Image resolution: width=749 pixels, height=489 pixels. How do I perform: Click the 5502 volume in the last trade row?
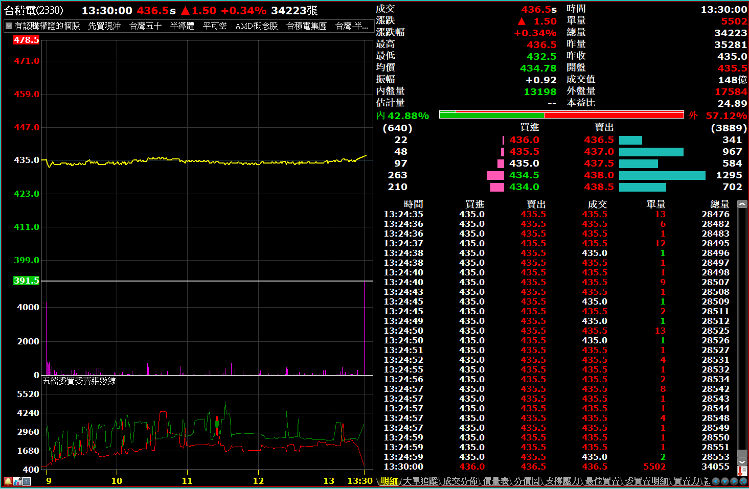[x=654, y=467]
